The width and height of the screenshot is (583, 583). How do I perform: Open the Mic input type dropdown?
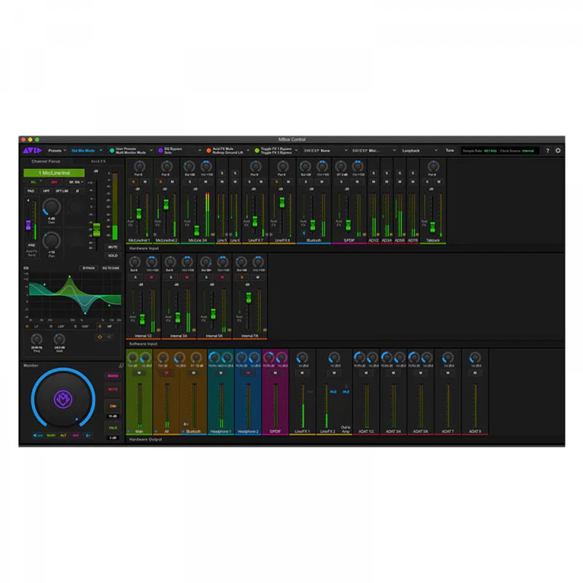tap(34, 182)
